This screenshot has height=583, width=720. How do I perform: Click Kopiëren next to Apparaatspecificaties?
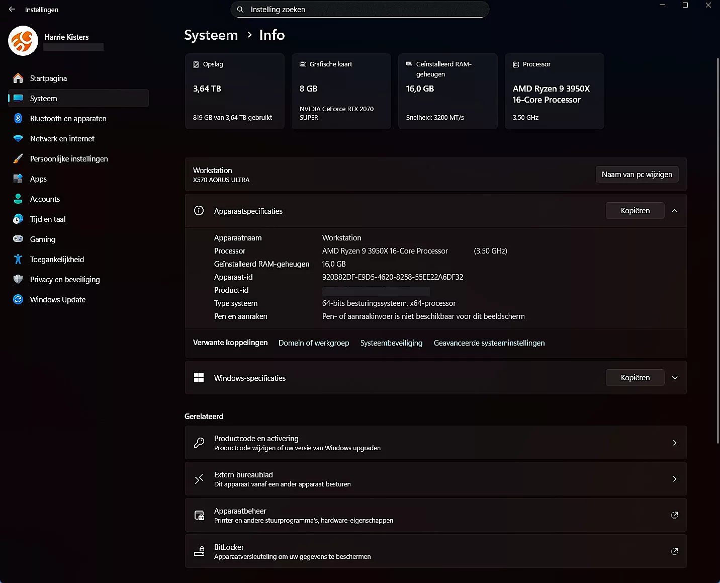pyautogui.click(x=635, y=210)
